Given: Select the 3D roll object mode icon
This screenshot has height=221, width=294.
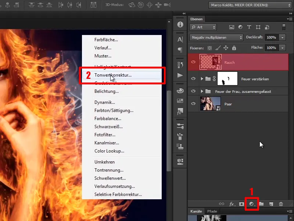Looking at the screenshot, I should tap(141, 5).
